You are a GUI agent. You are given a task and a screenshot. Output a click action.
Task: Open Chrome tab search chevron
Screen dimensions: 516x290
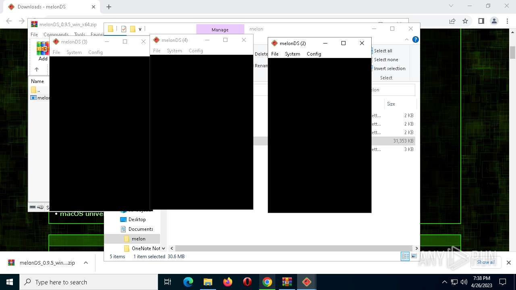pos(451,6)
